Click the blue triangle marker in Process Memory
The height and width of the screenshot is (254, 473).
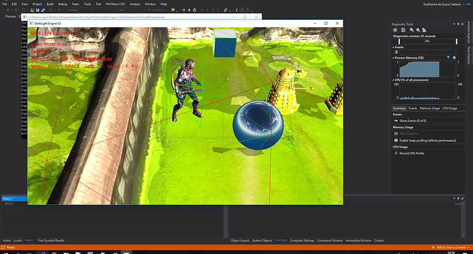[448, 58]
